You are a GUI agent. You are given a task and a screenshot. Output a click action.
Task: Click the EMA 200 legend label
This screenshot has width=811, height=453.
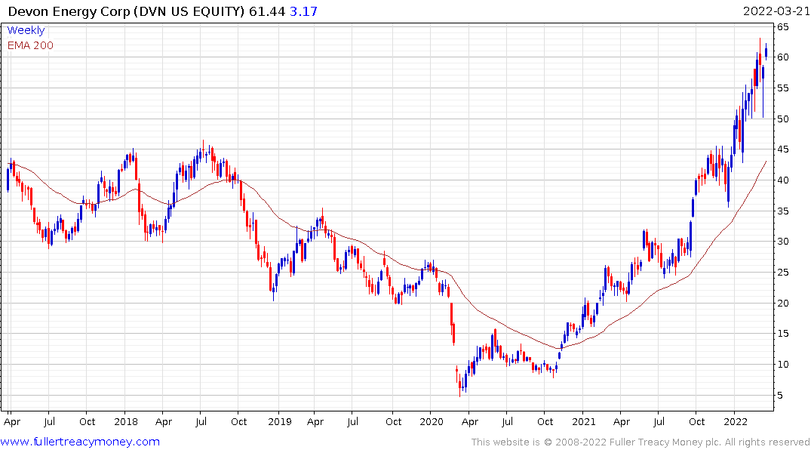(x=30, y=45)
